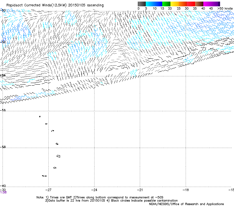234x206 pixels.
Task: Click the largest island outline below -58
Action: pyautogui.click(x=58, y=156)
